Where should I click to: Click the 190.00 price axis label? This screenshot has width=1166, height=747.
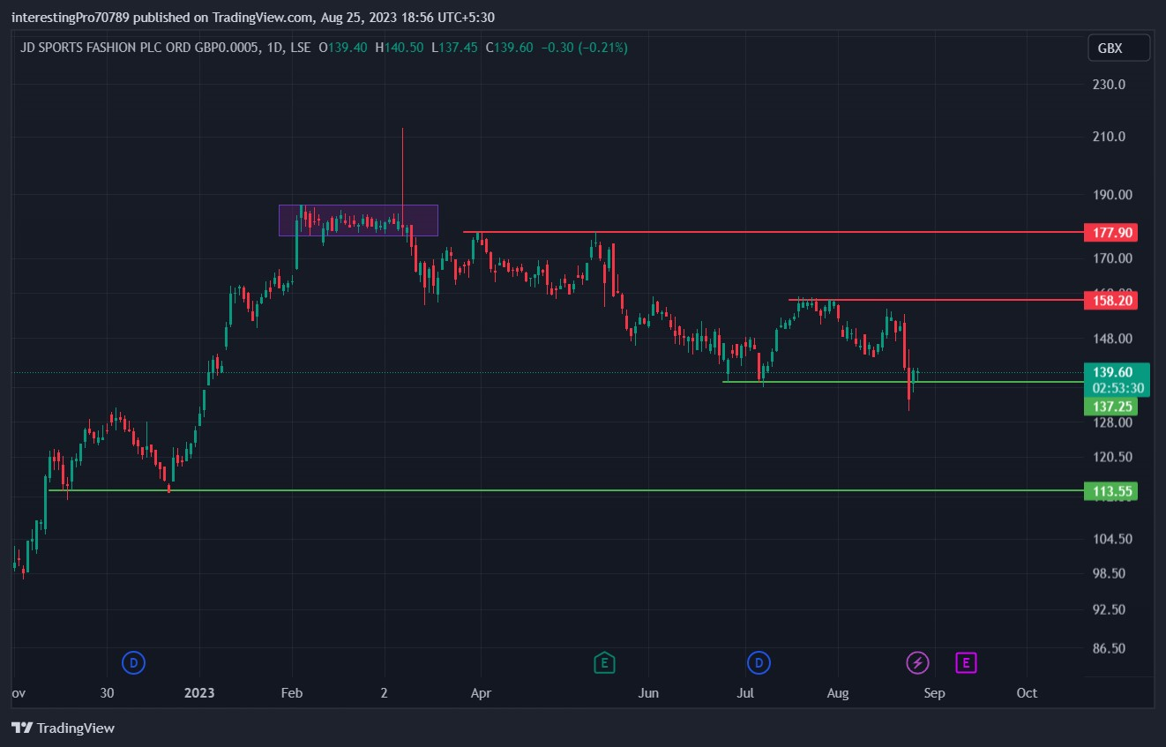1112,195
